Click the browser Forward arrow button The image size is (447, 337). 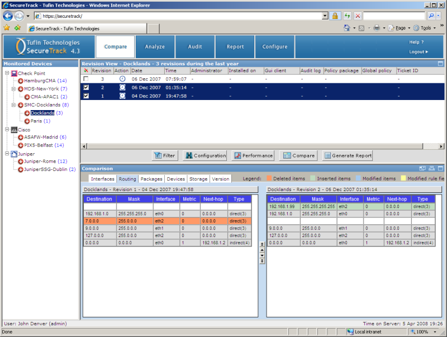19,16
